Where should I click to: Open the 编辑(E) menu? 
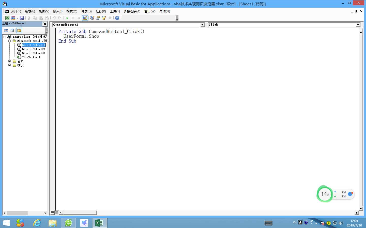tap(30, 11)
